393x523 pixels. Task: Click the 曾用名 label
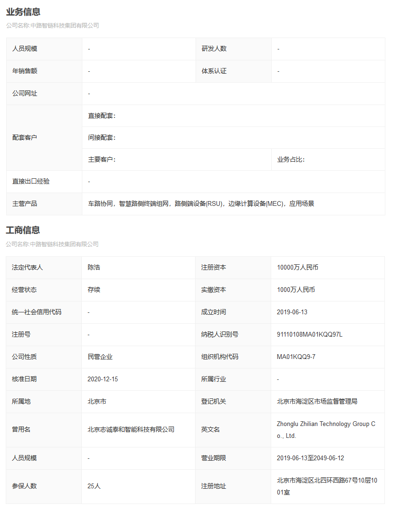[21, 430]
